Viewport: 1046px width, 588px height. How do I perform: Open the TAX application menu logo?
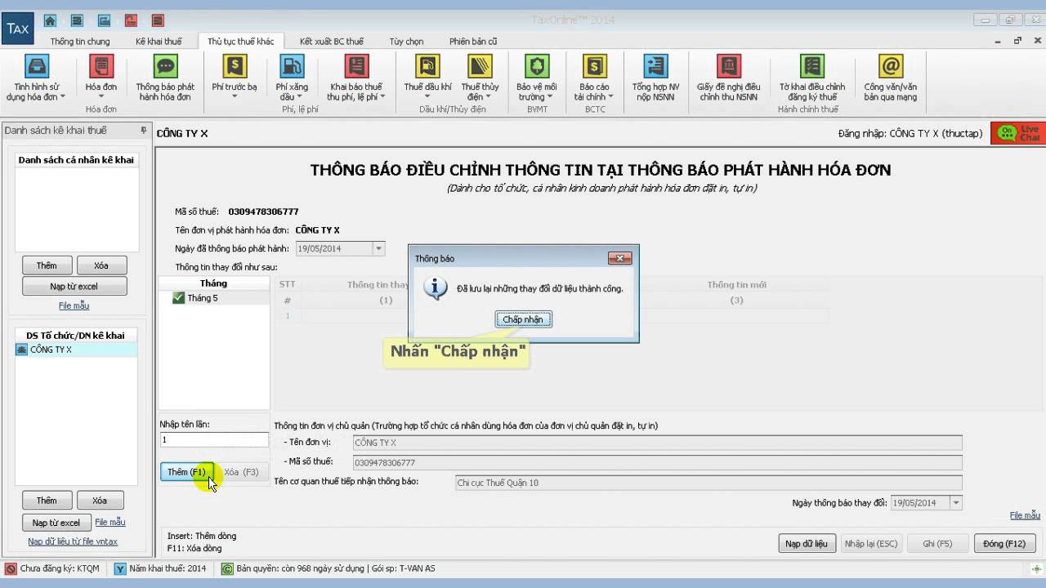(x=18, y=28)
